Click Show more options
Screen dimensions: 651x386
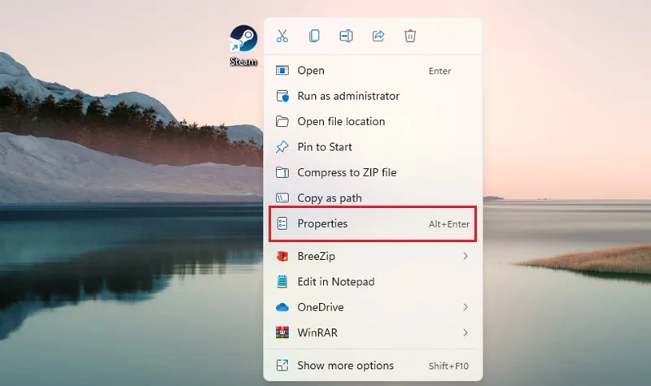[373, 365]
